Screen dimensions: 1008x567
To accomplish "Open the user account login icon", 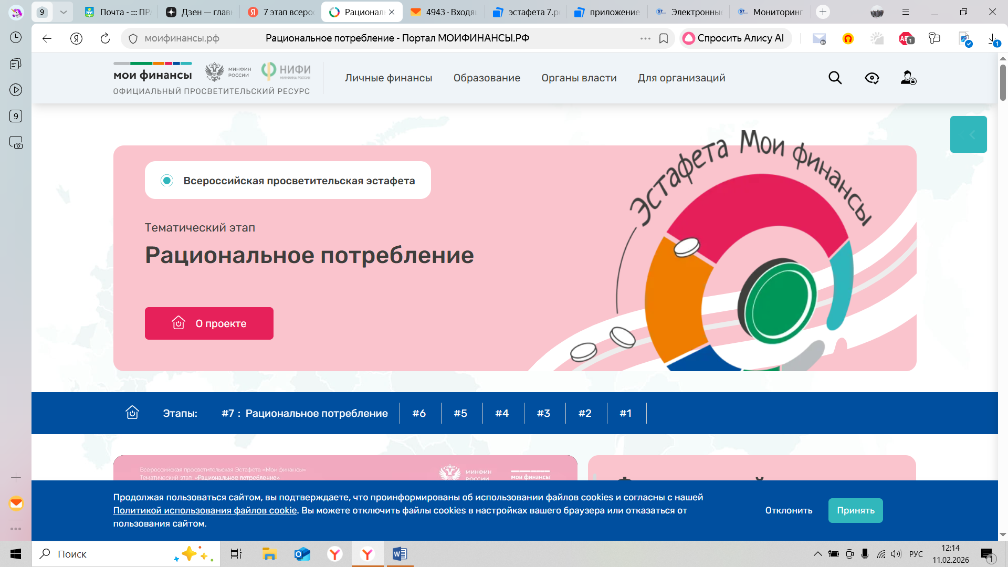I will [x=908, y=78].
